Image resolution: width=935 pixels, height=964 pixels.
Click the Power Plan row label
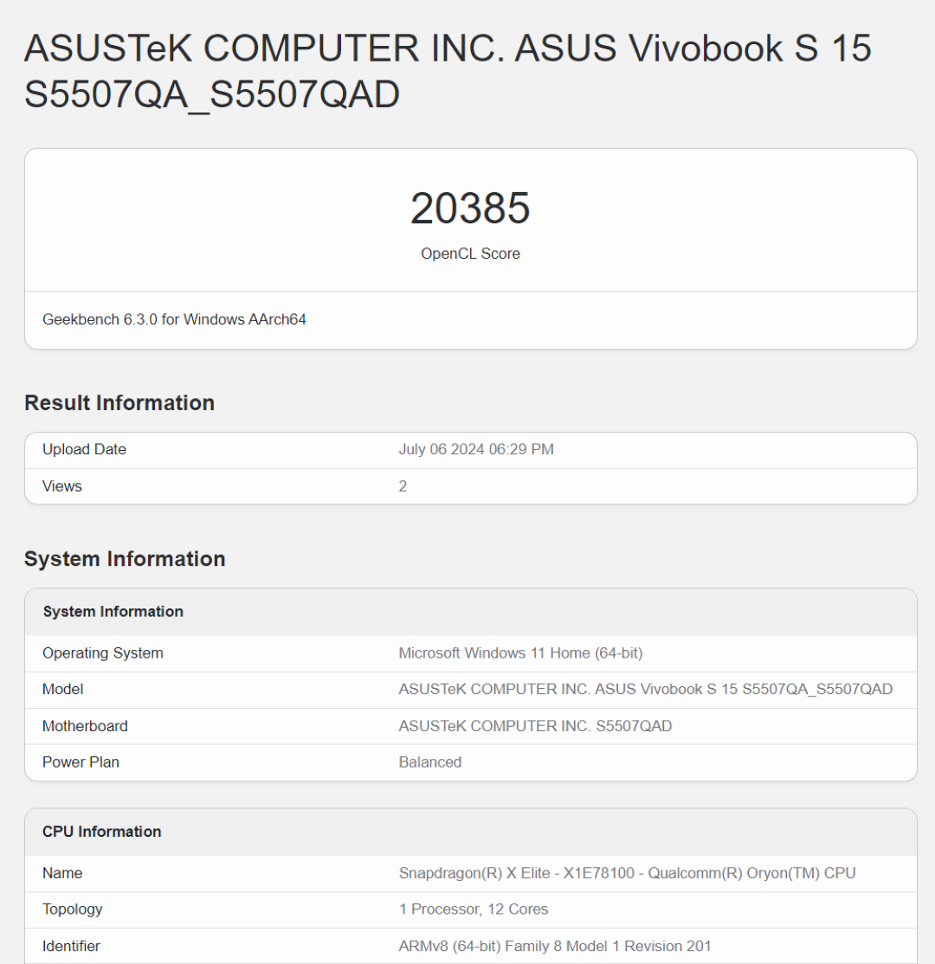pyautogui.click(x=81, y=762)
